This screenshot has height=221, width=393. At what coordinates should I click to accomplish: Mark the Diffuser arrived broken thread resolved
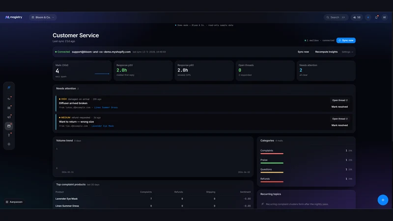pyautogui.click(x=339, y=107)
